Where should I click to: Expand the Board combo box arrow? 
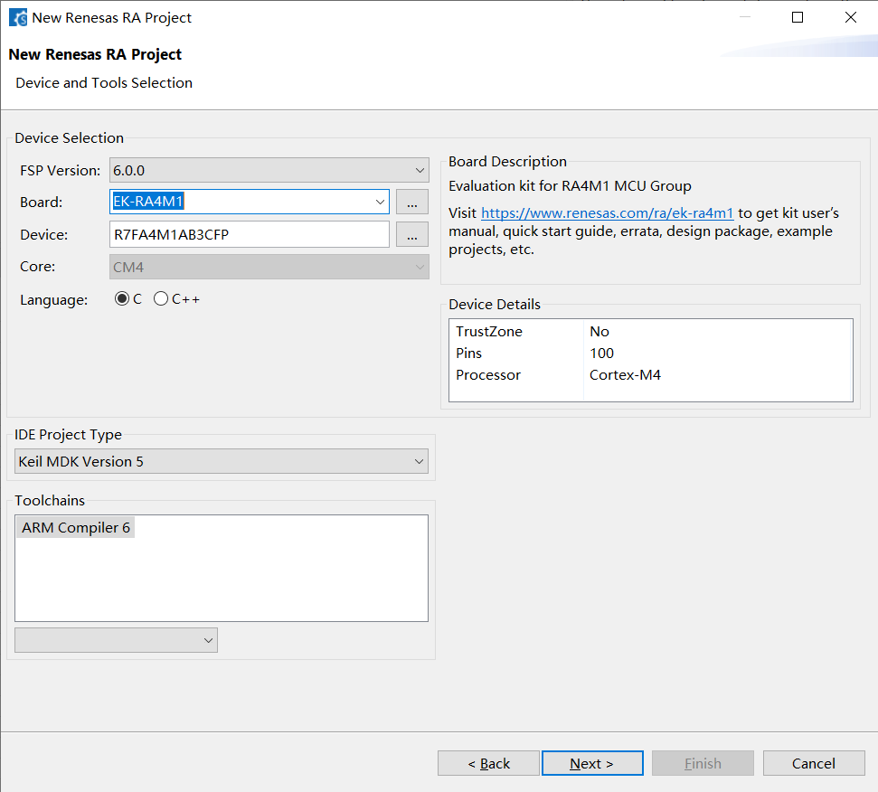tap(379, 202)
